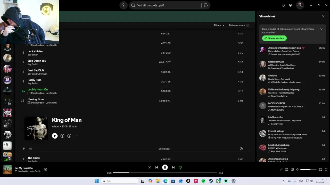Open more options for King of Man

[x=76, y=136]
